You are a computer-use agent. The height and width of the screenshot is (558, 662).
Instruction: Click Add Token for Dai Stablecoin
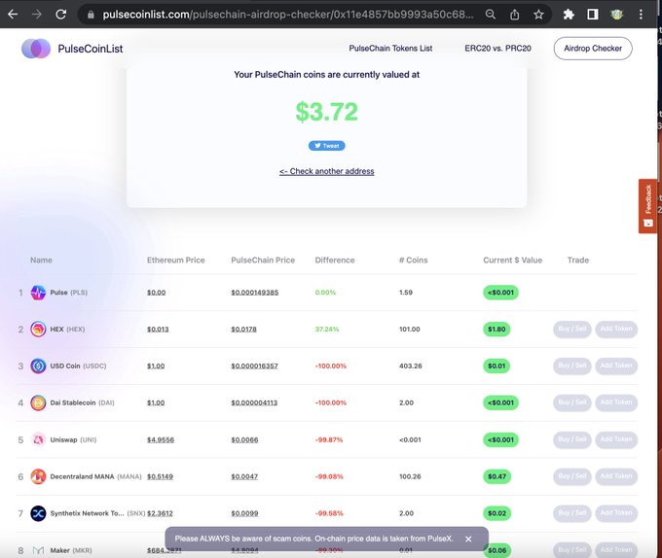(616, 402)
